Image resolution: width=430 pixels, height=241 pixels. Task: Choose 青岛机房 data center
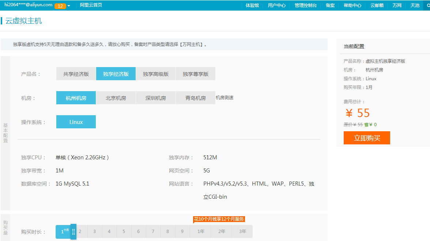pos(196,98)
